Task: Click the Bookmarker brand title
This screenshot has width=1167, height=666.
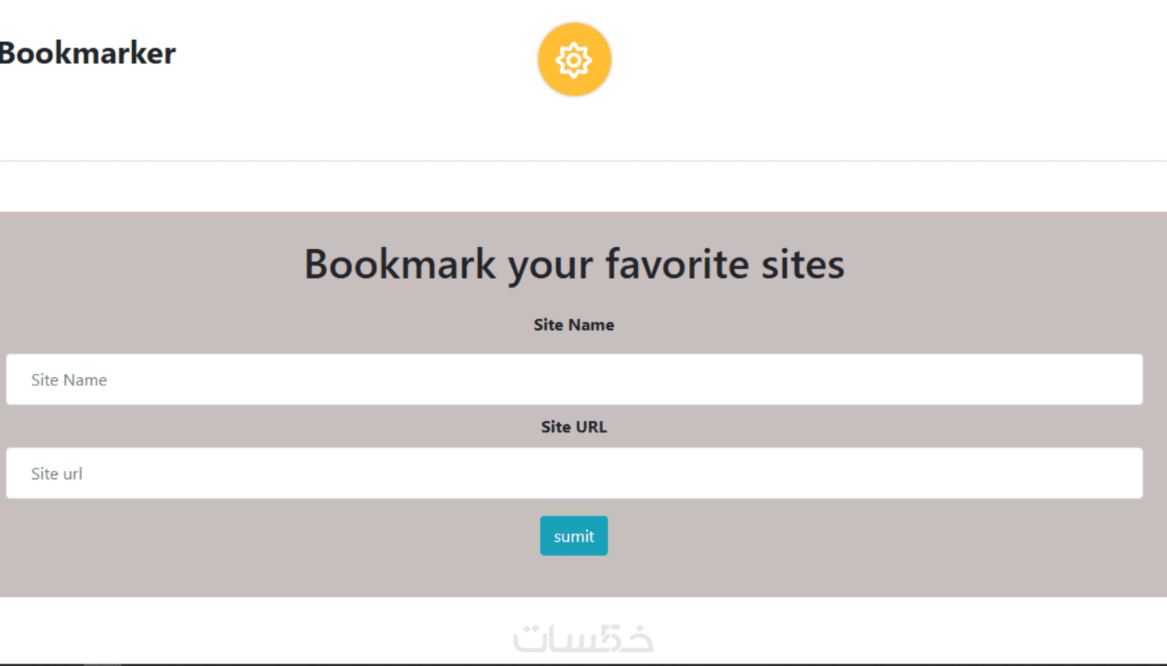Action: click(x=88, y=54)
